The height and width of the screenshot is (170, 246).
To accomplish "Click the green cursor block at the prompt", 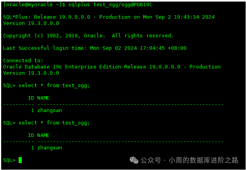I will (20, 160).
